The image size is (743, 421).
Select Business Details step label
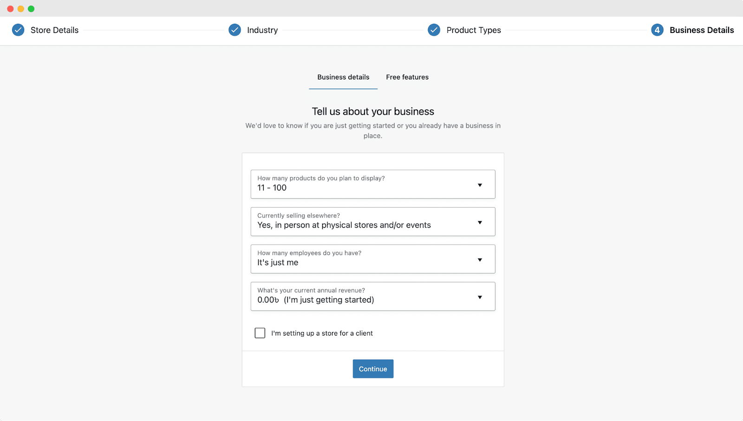(x=702, y=30)
